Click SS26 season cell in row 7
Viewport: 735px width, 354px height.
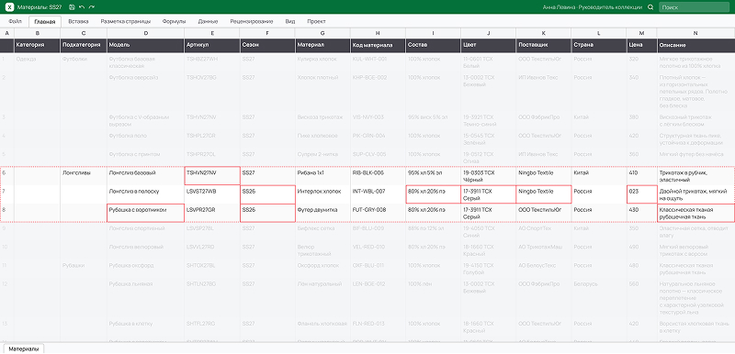(267, 194)
